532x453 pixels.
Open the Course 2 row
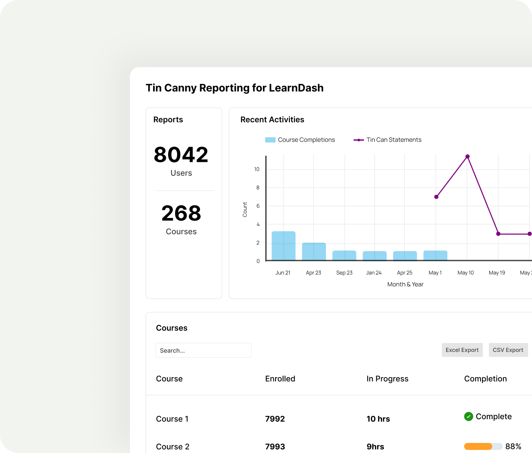pos(172,447)
